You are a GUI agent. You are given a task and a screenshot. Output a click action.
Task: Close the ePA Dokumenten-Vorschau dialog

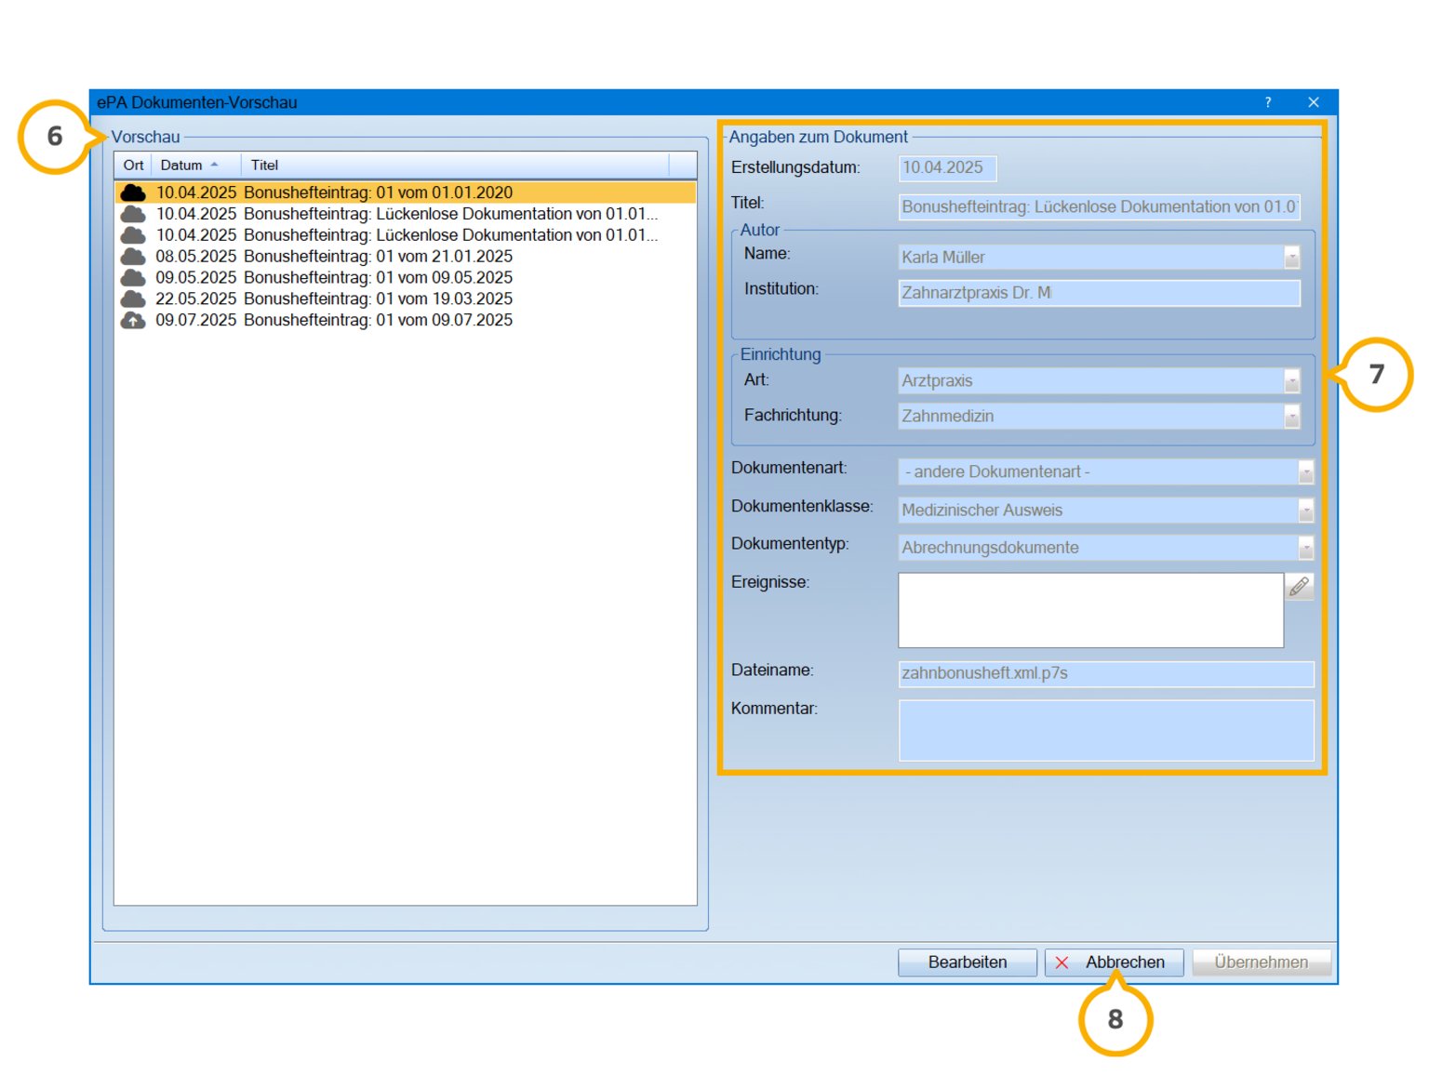(x=1313, y=102)
